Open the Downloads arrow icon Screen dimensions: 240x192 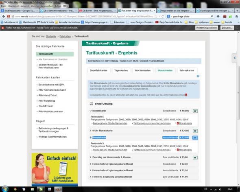click(x=218, y=16)
